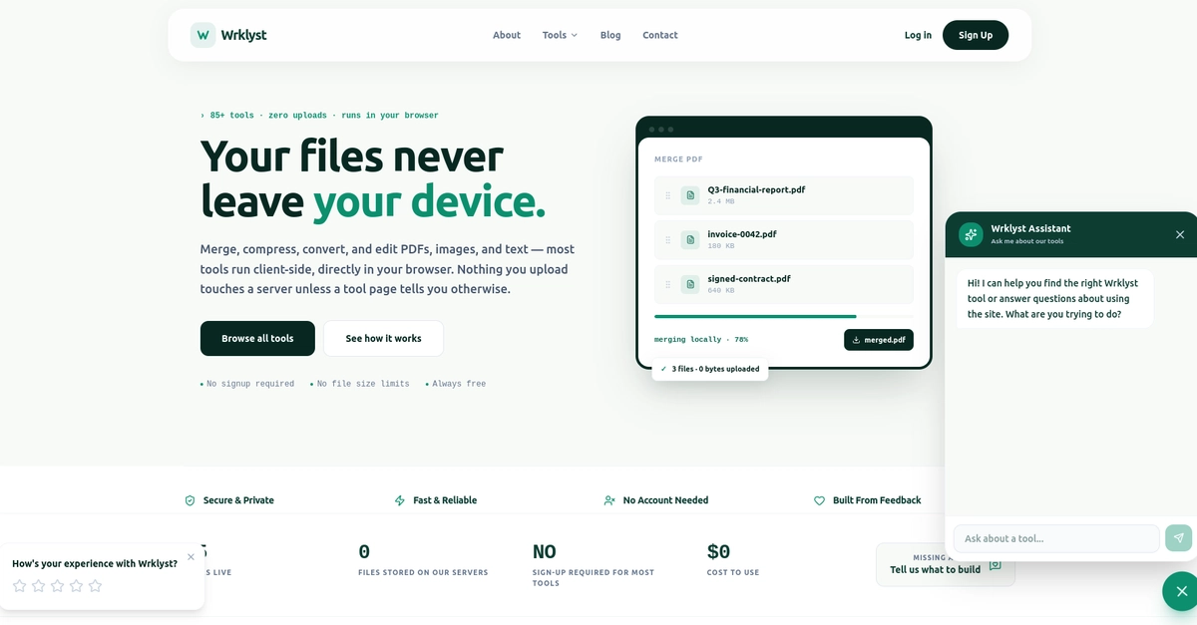Viewport: 1197px width, 625px height.
Task: Click the assistant greeting message bubble
Action: point(1054,298)
